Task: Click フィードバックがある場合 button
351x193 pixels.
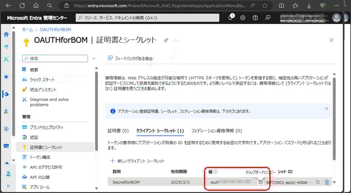Action: pyautogui.click(x=130, y=58)
